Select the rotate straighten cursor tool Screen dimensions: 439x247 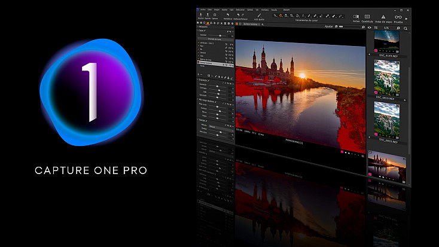298,16
